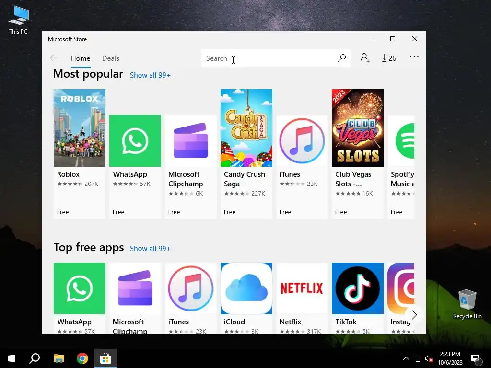Click the muted volume tray icon
This screenshot has width=491, height=368.
(x=429, y=358)
